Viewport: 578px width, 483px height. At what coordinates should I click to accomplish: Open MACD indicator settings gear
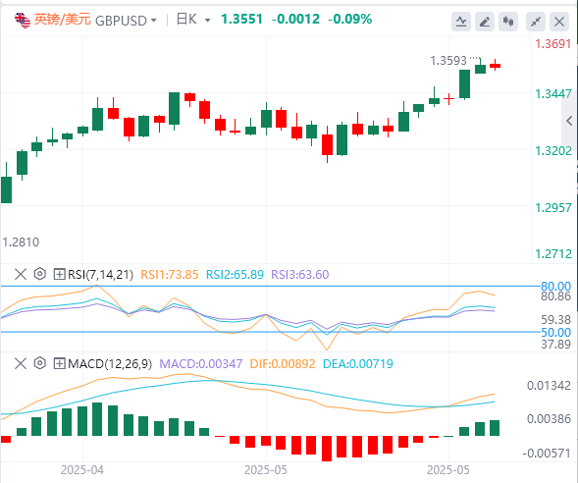pos(40,363)
